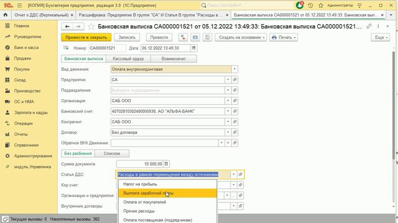398x223 pixels.
Task: Open Контрагент card icon
Action: [x=235, y=122]
